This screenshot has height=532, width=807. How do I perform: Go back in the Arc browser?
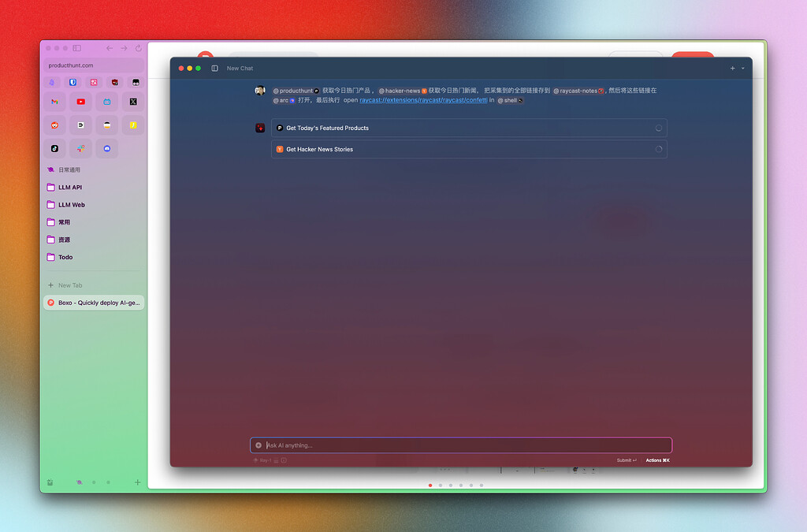pyautogui.click(x=110, y=48)
